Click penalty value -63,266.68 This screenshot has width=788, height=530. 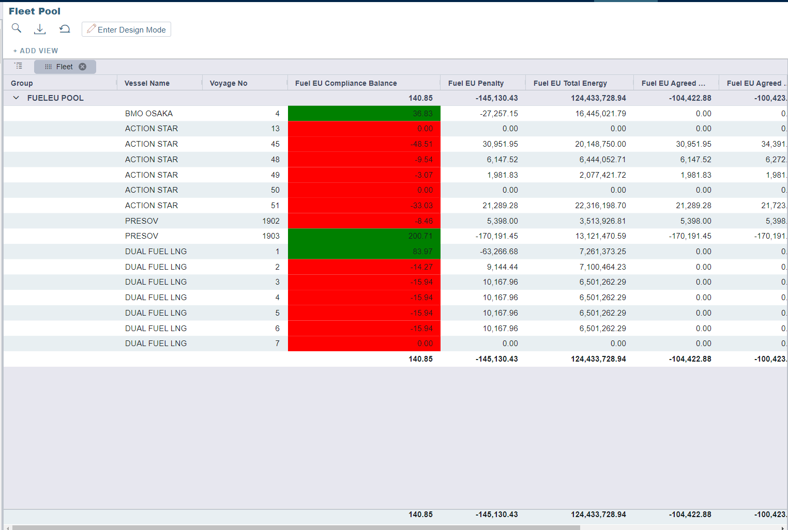point(499,252)
